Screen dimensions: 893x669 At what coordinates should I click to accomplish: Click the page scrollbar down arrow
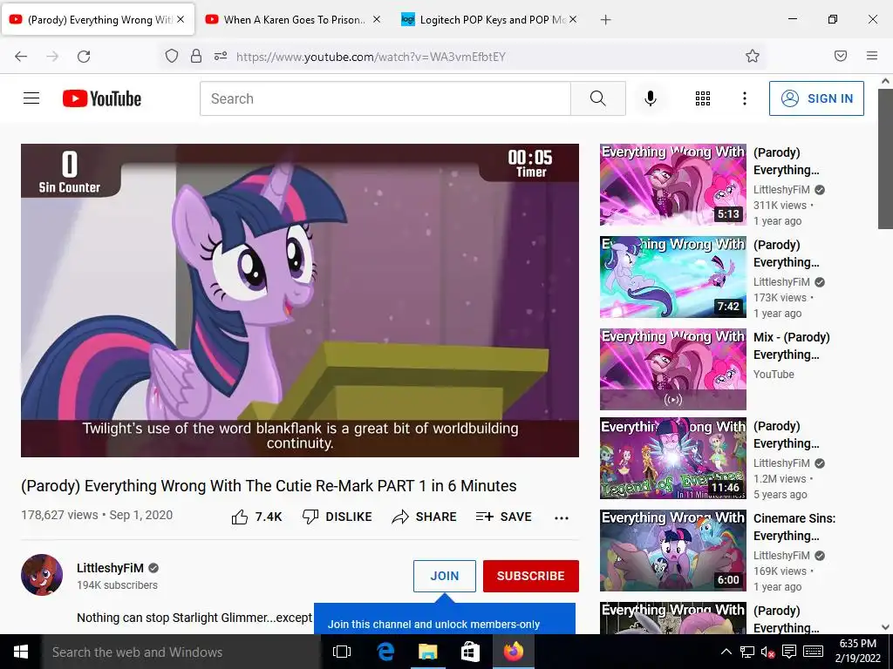[x=886, y=627]
